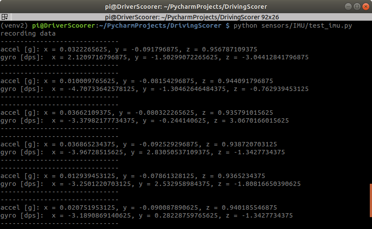Image resolution: width=372 pixels, height=229 pixels.
Task: Click the gyro line with y = 2.532958984375
Action: (150, 184)
